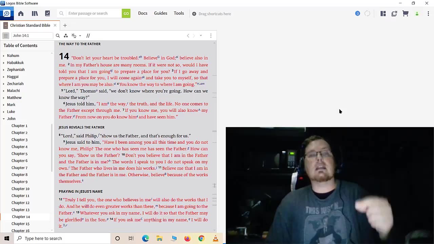
Task: Open Google Chrome from taskbar
Action: pos(201,238)
